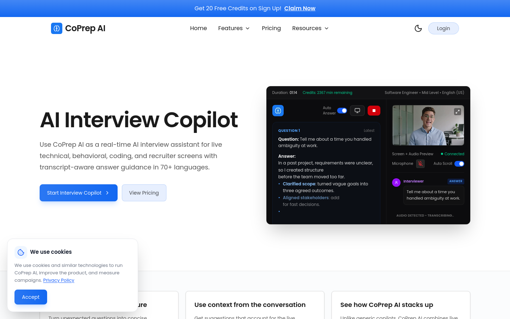Image resolution: width=510 pixels, height=319 pixels.
Task: Click the screen share monitor icon
Action: coord(357,111)
